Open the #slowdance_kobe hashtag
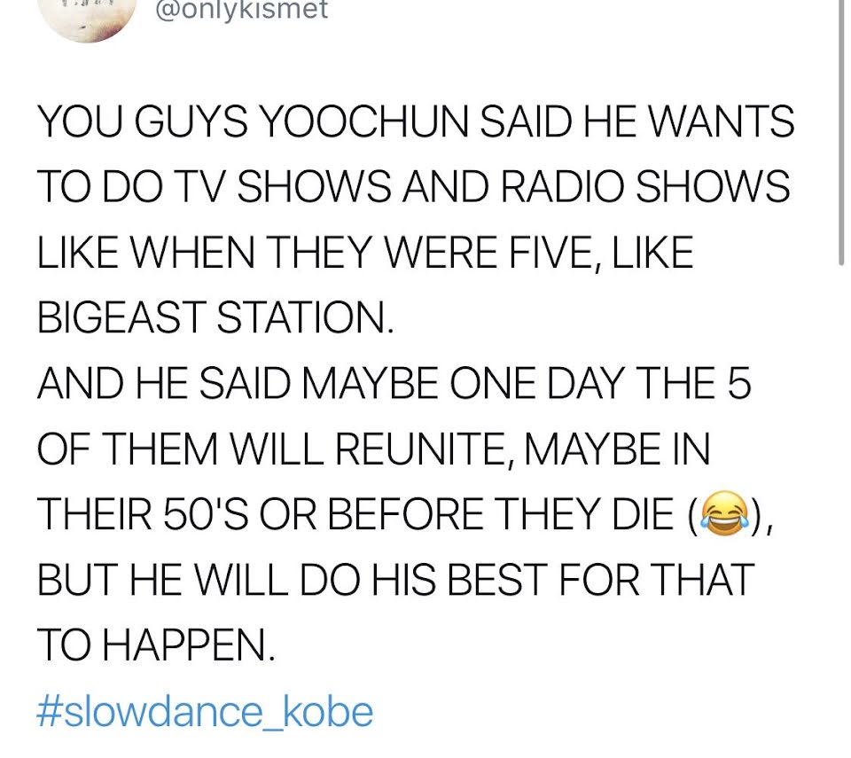851x758 pixels. [205, 712]
